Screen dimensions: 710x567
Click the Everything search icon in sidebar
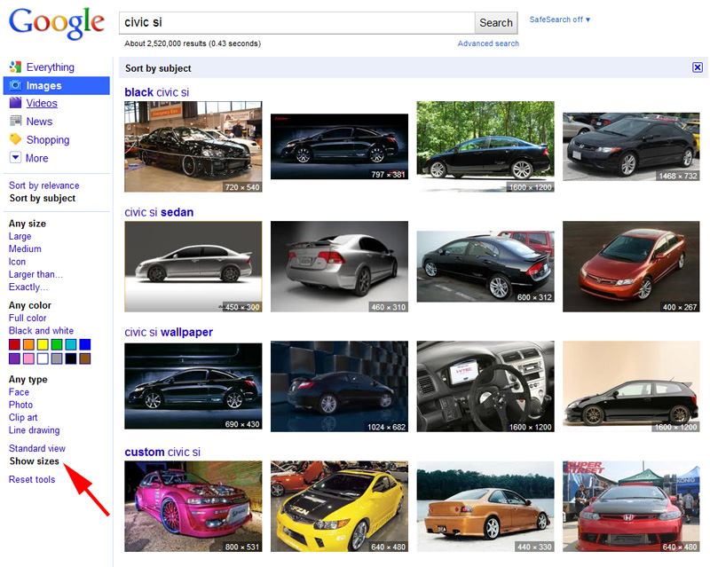click(15, 67)
